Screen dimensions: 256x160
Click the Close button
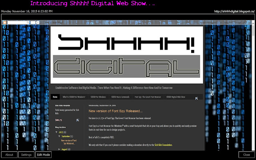pyautogui.click(x=246, y=155)
